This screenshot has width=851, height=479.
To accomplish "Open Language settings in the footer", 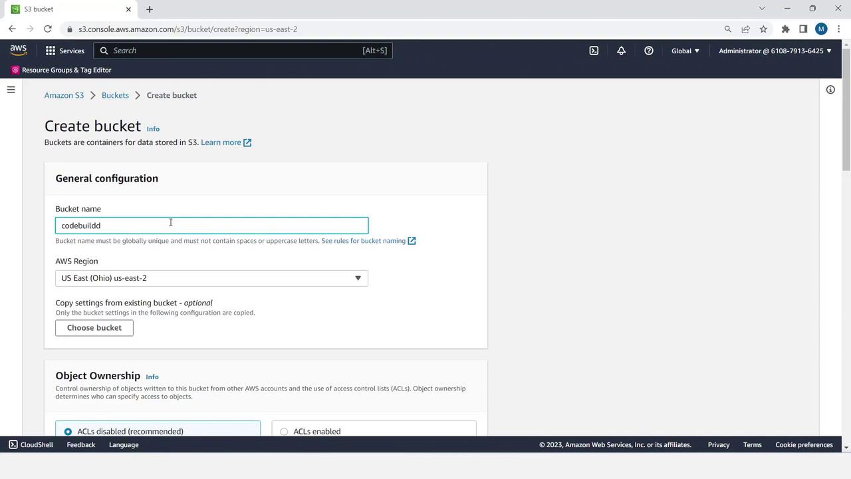I will click(x=124, y=444).
